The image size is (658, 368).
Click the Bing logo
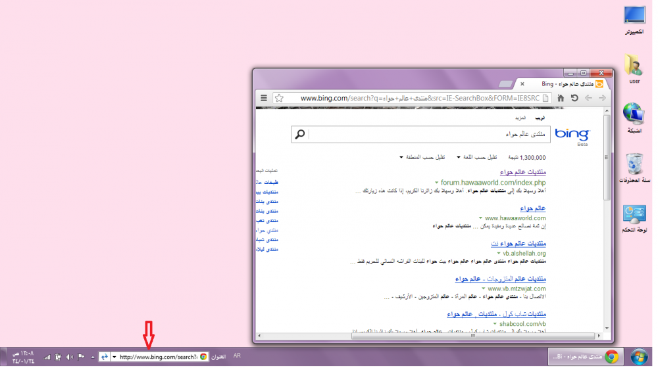(x=572, y=133)
